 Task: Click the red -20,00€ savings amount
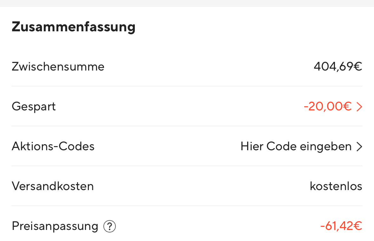[x=327, y=107]
